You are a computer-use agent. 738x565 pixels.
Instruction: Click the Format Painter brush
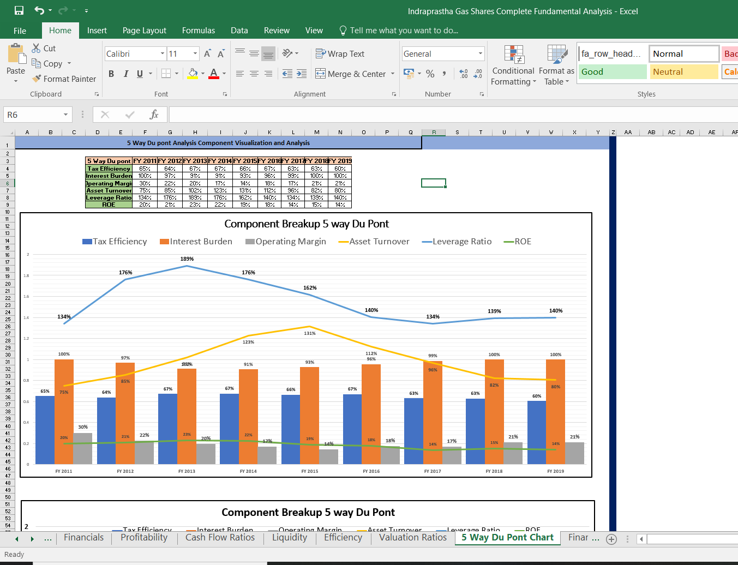click(37, 79)
